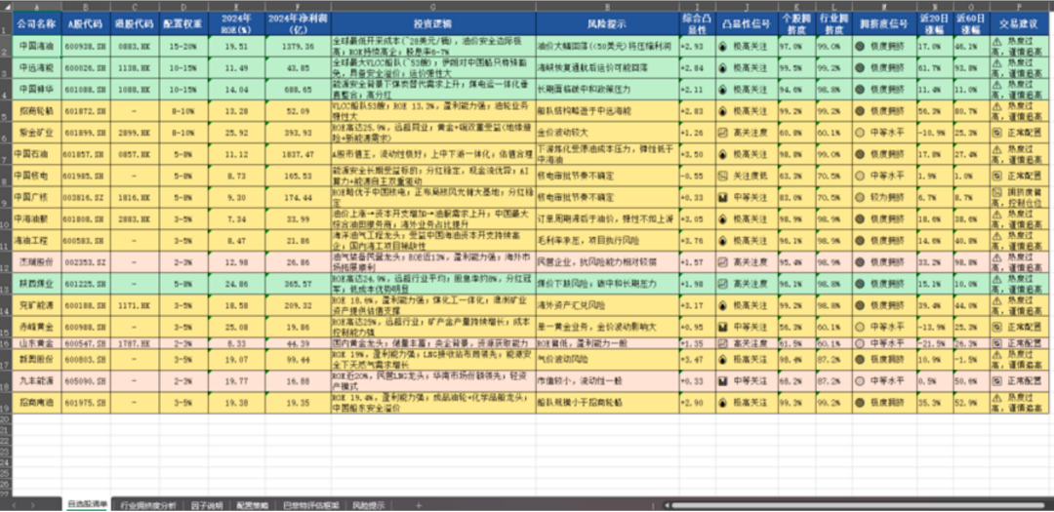This screenshot has width=1054, height=512.
Task: Click the warning triangle in 中国海油's 交易建议 cell
Action: (996, 42)
